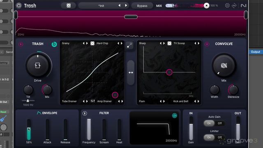Click the Convolve Mix knob
263x148 pixels.
pos(224,65)
